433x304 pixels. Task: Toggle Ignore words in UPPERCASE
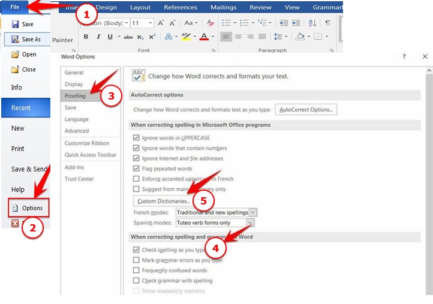pyautogui.click(x=136, y=137)
